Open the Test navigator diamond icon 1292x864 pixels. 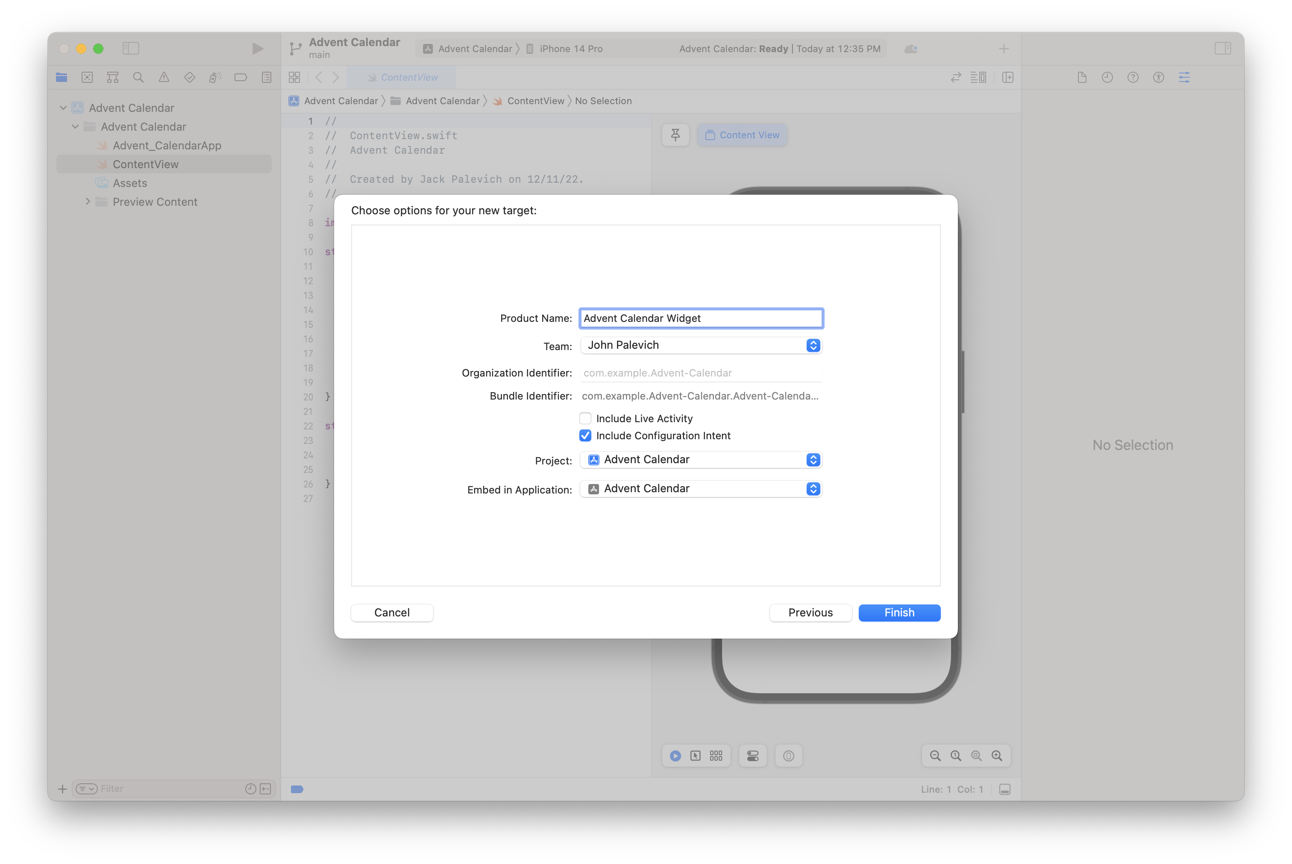[190, 77]
